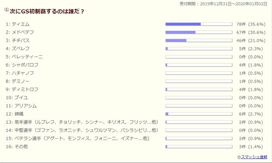Select option 1: ティエム

(18, 24)
